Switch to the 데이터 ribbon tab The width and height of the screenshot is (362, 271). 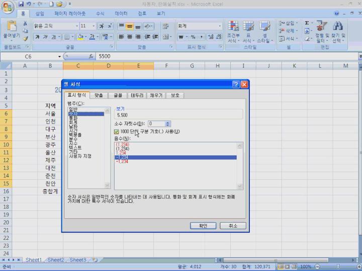121,14
